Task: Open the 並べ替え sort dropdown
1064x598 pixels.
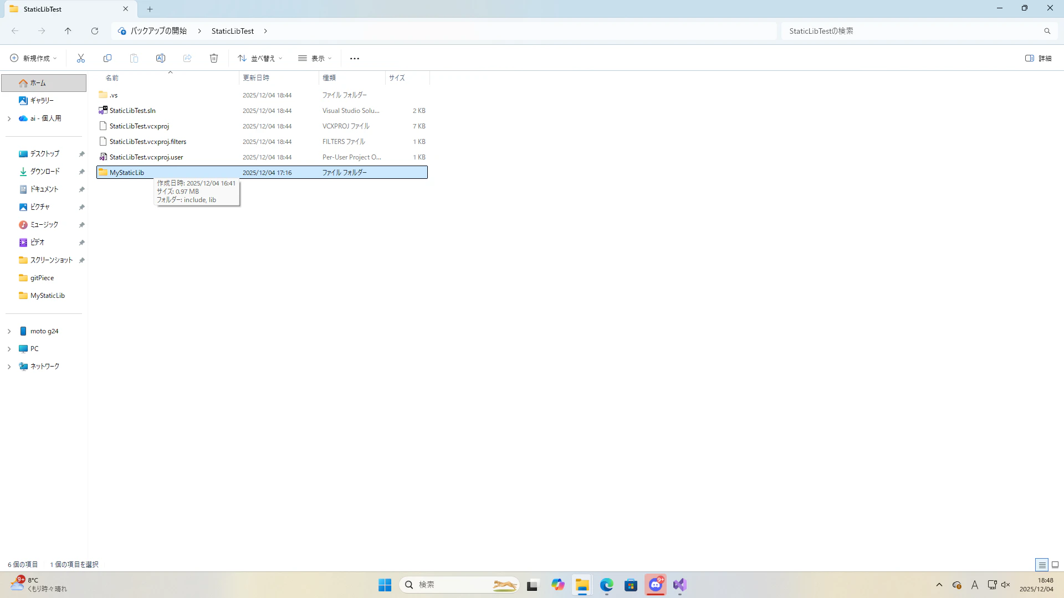Action: click(x=260, y=58)
